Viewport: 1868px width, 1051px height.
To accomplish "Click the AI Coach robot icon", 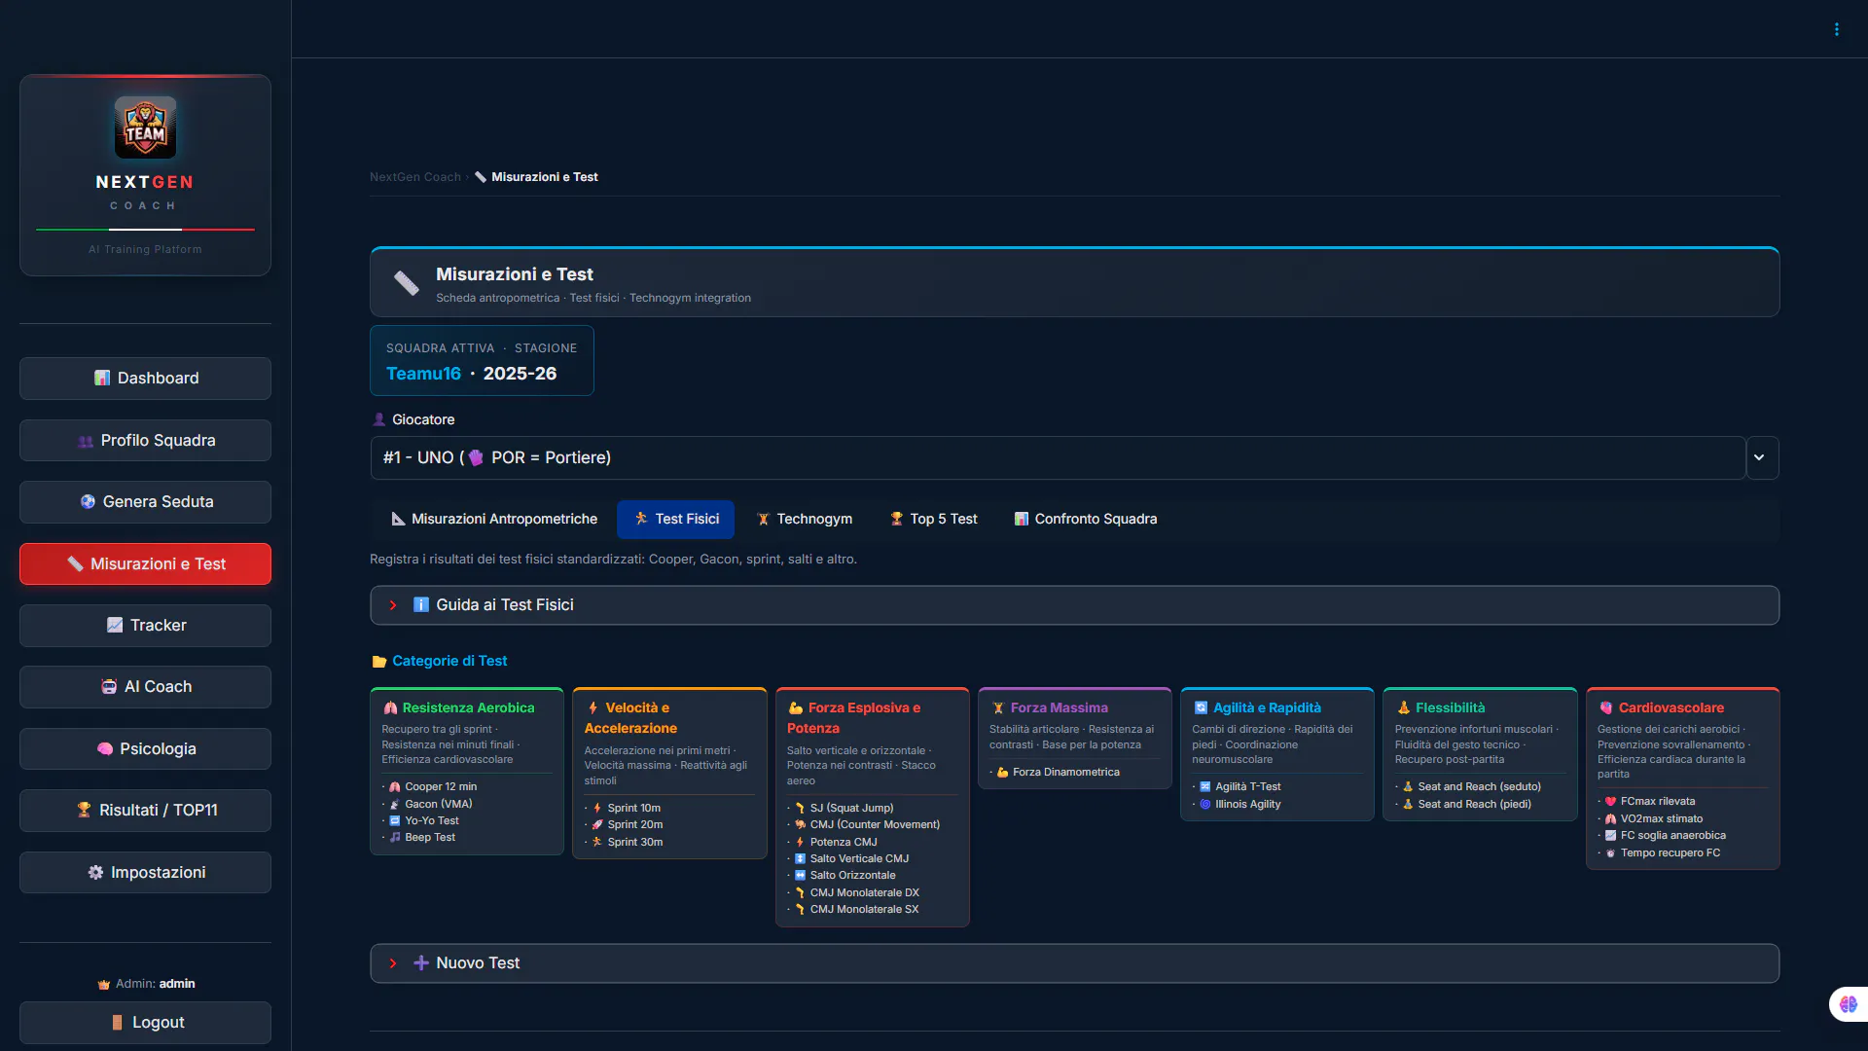I will point(109,687).
